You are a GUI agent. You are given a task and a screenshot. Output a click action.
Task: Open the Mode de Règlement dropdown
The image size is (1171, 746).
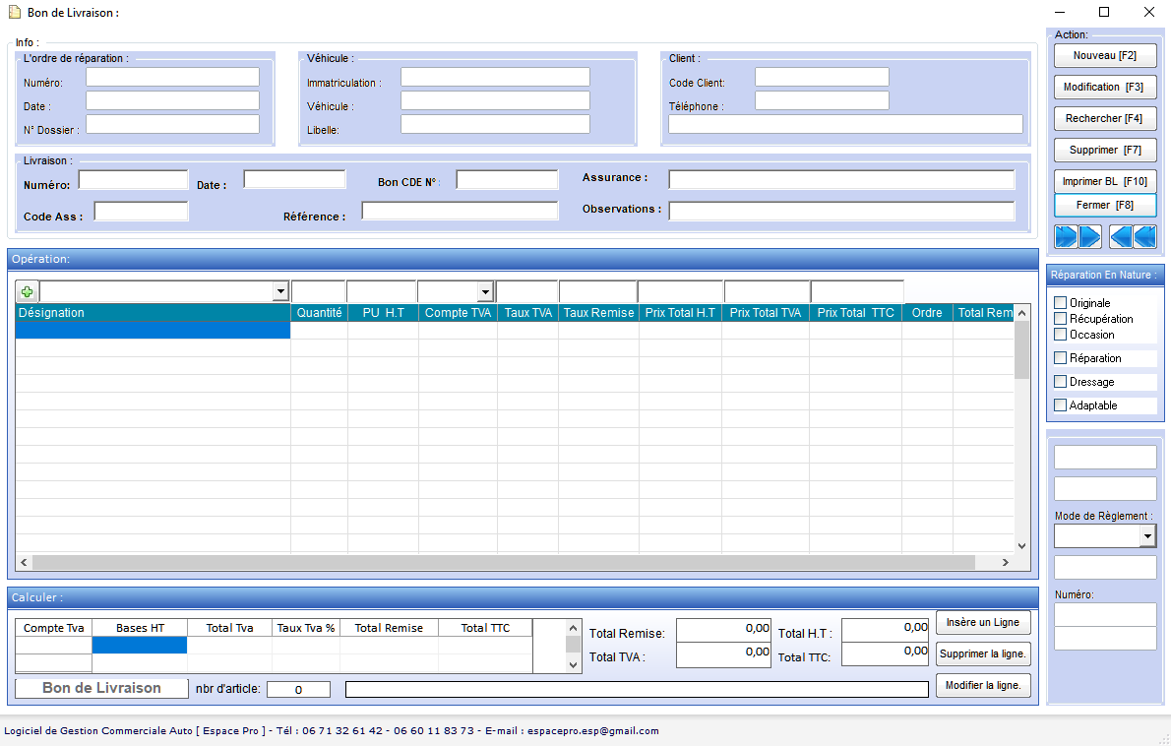coord(1147,535)
